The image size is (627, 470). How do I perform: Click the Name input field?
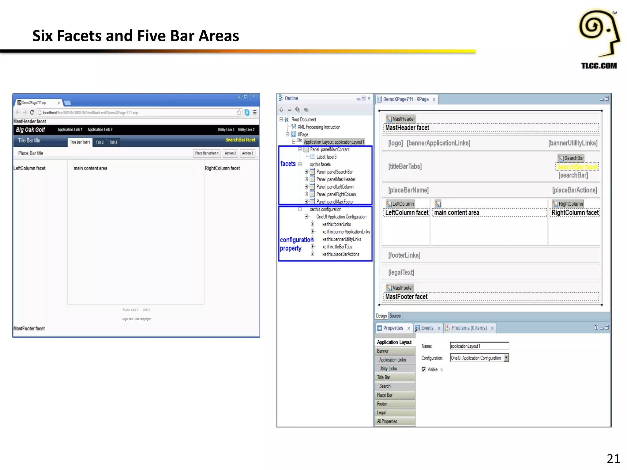pyautogui.click(x=479, y=346)
